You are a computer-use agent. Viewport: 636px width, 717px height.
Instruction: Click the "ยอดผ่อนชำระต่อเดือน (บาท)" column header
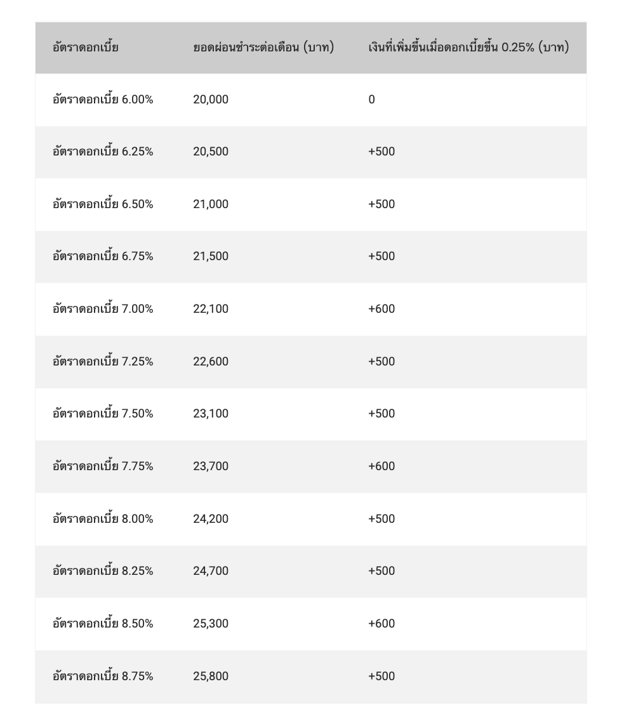point(263,48)
